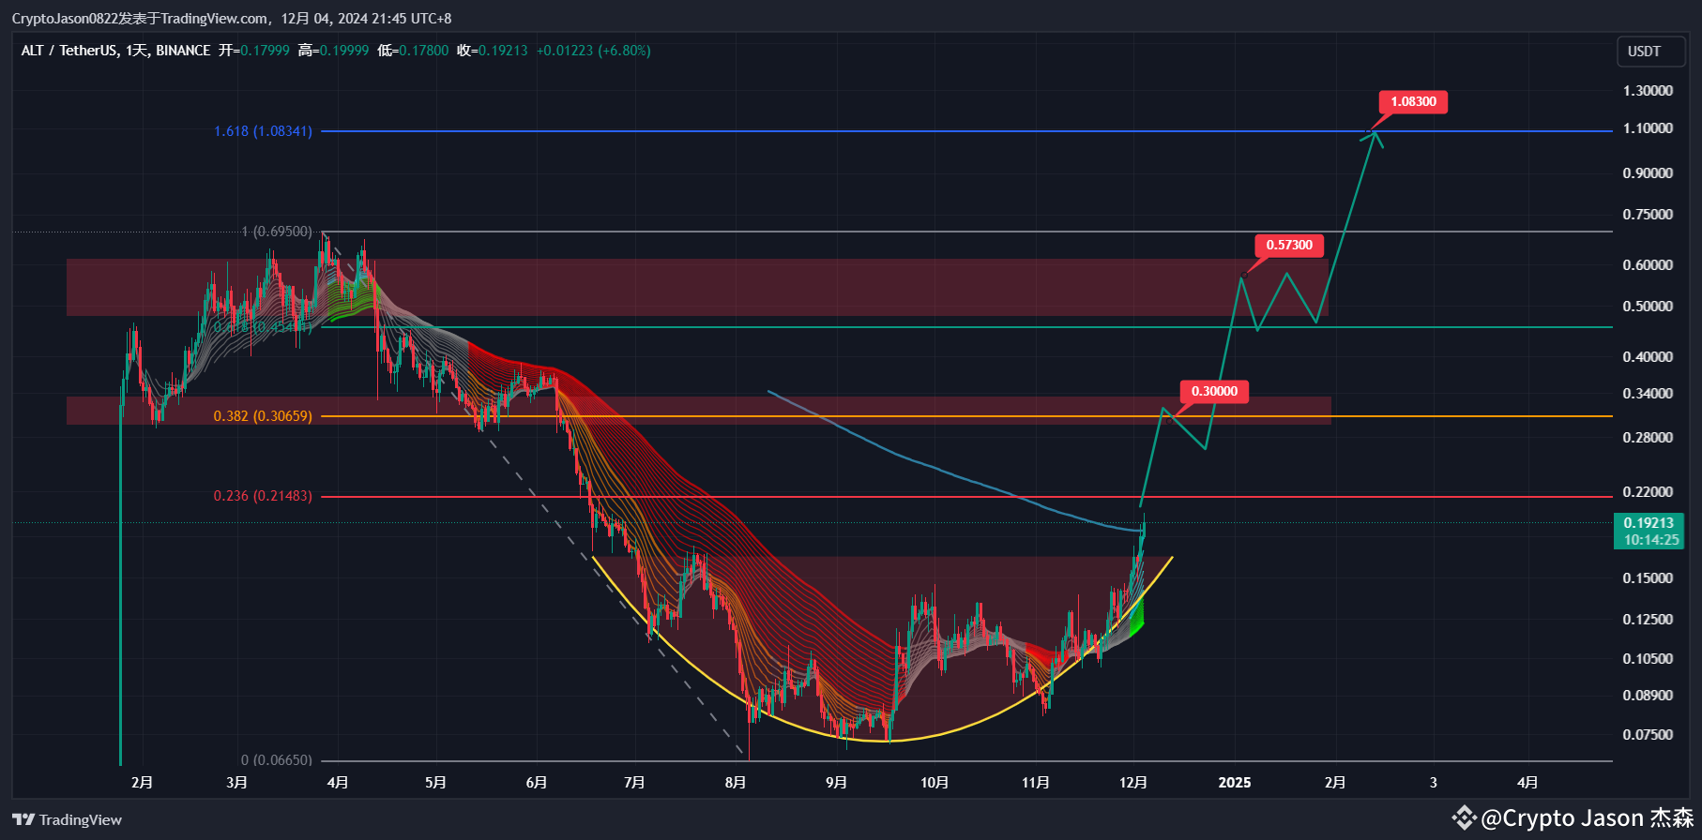1702x840 pixels.
Task: Select the red 0.57300 price target tag
Action: click(x=1289, y=246)
